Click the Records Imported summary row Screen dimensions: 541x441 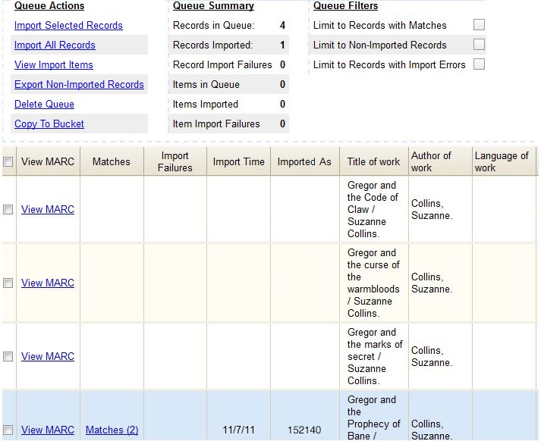(x=228, y=45)
